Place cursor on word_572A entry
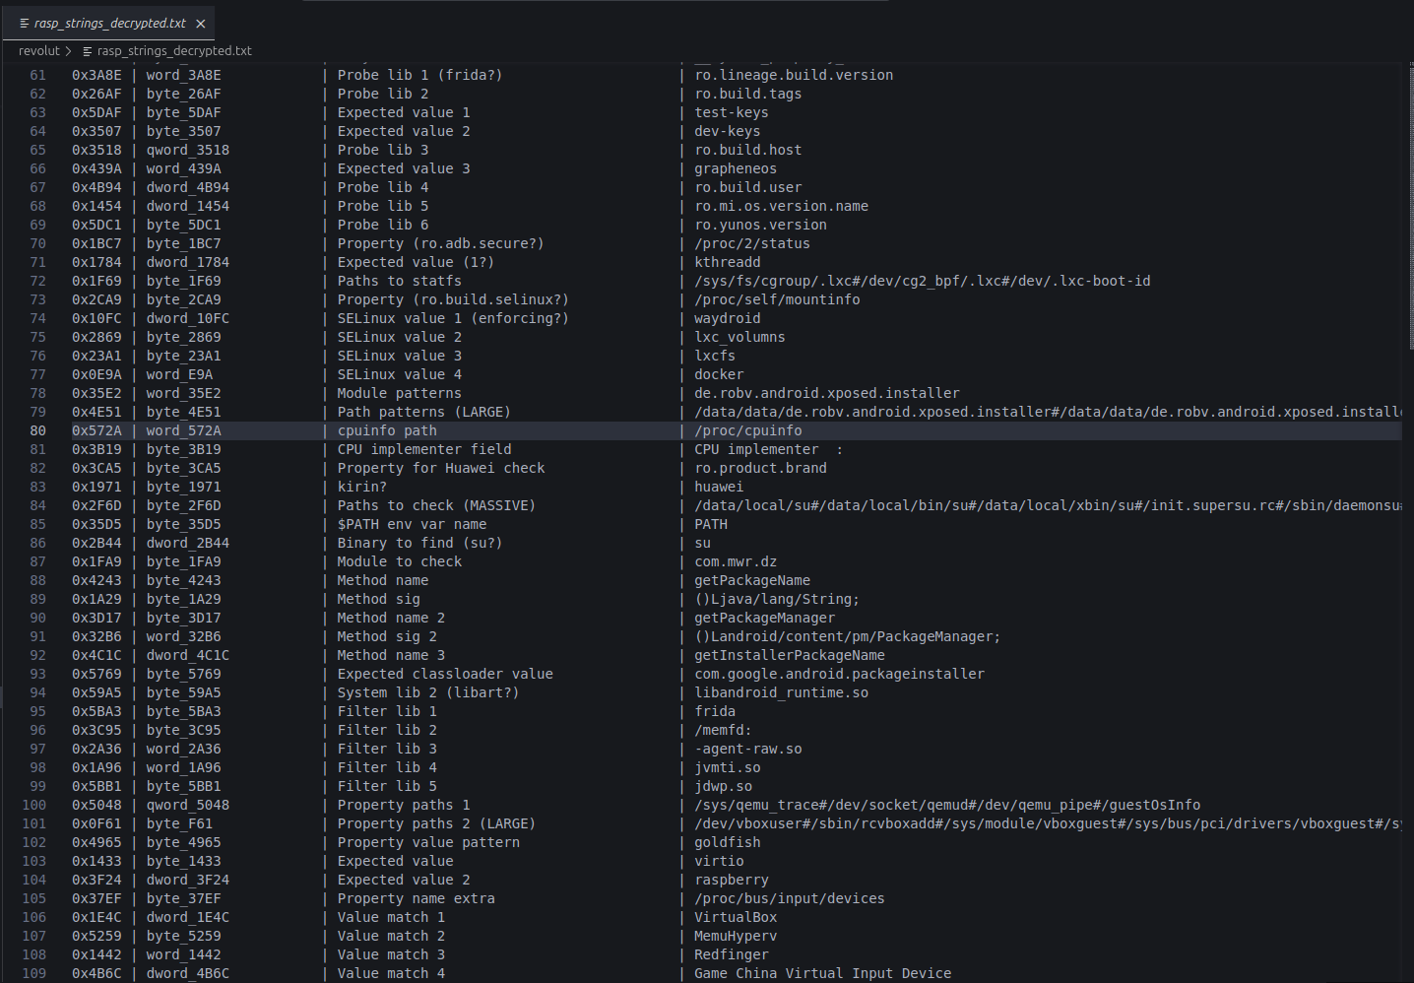The height and width of the screenshot is (983, 1414). [184, 430]
